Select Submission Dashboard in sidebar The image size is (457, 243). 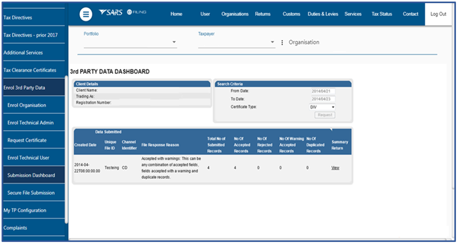[x=31, y=175]
